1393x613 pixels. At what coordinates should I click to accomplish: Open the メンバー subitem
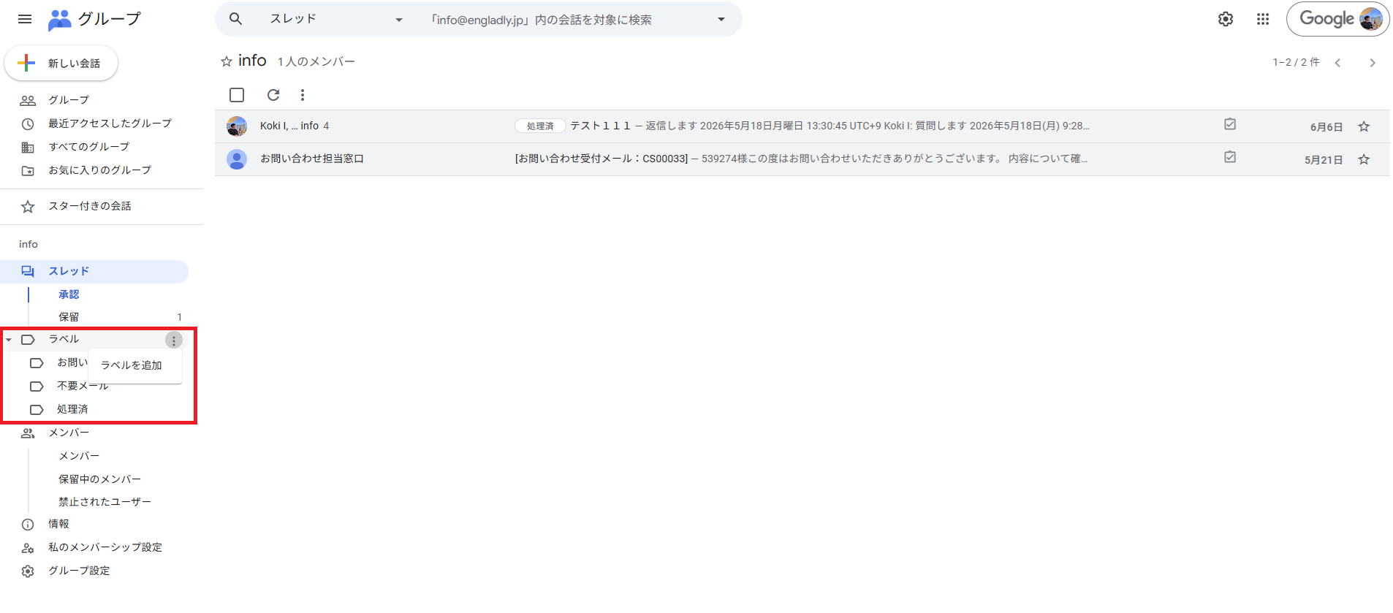79,456
